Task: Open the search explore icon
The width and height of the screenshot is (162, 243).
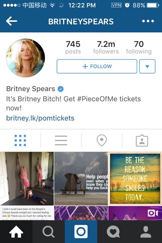Action: pyautogui.click(x=49, y=232)
